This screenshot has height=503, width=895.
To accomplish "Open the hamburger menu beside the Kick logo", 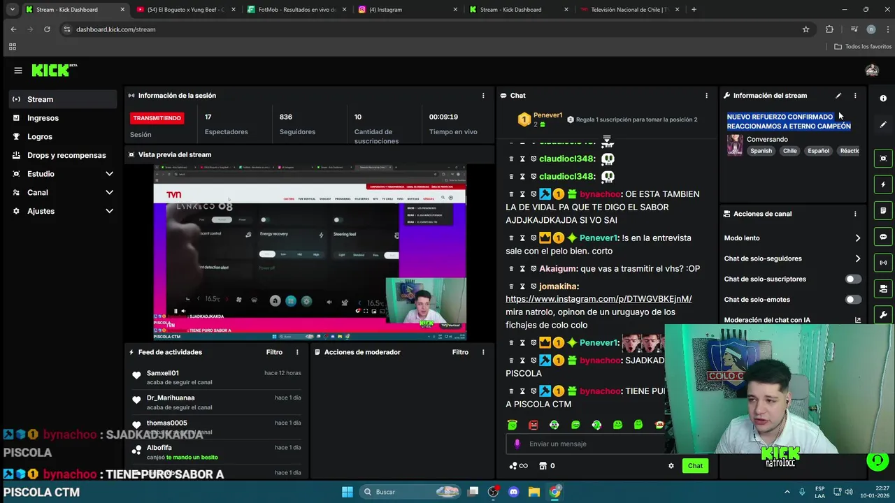I will [x=18, y=71].
